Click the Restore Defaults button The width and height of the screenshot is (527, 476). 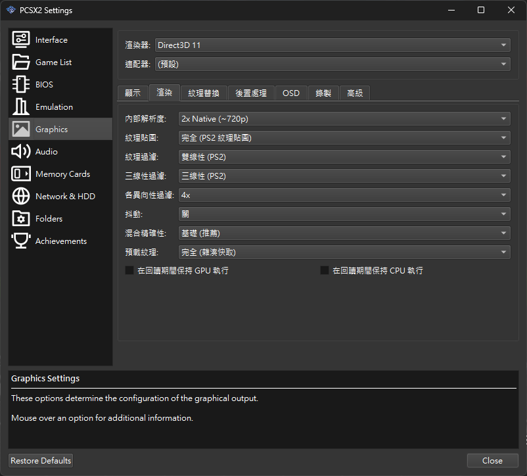point(41,461)
